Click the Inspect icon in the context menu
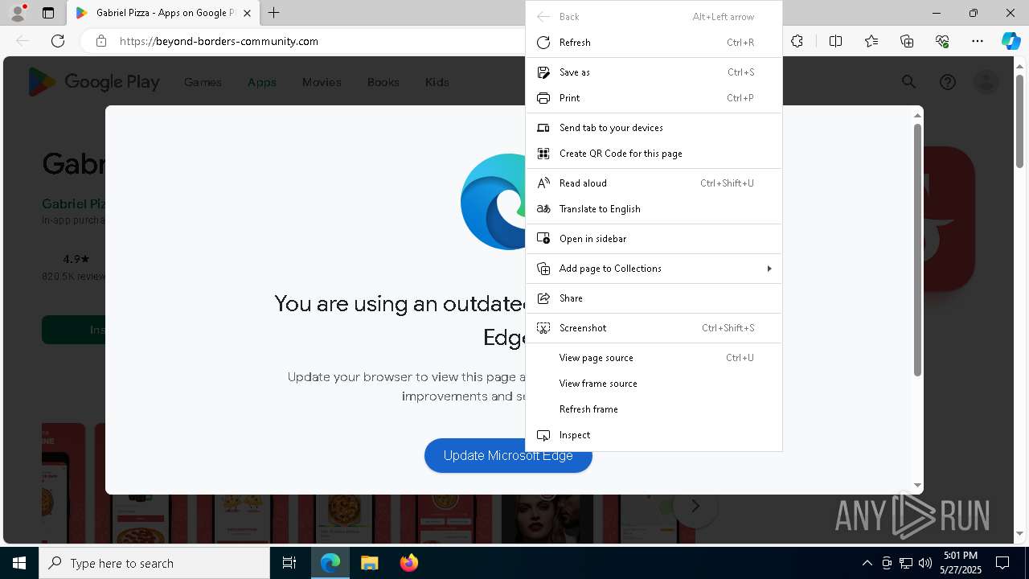Screen dimensions: 1029x579 [543, 435]
